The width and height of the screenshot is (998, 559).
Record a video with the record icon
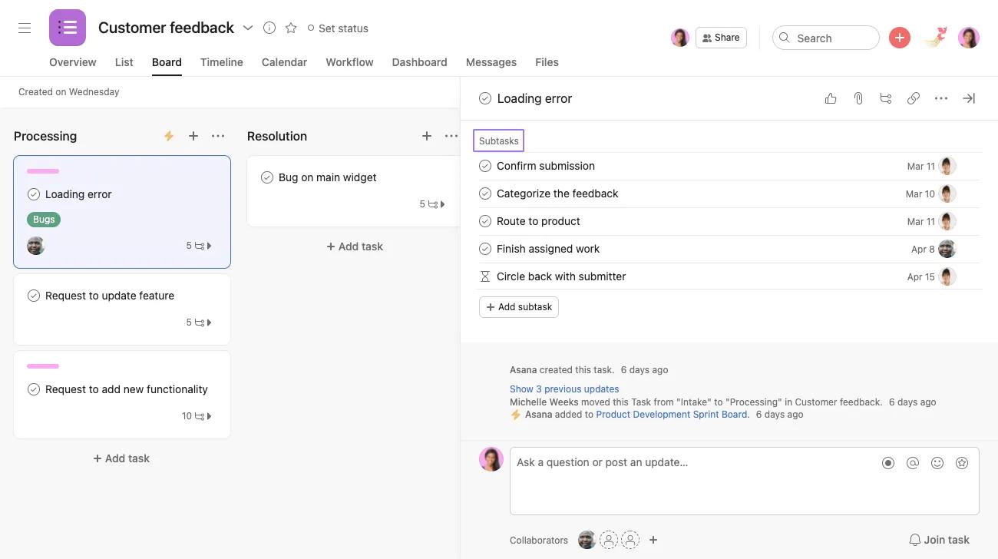(888, 462)
